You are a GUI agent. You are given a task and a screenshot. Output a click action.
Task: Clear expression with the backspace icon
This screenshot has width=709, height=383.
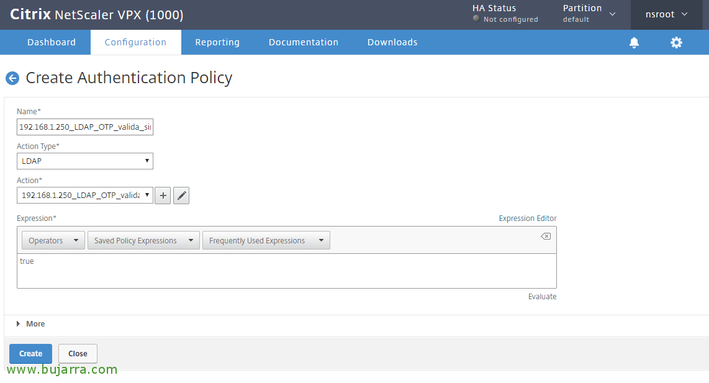click(x=545, y=237)
